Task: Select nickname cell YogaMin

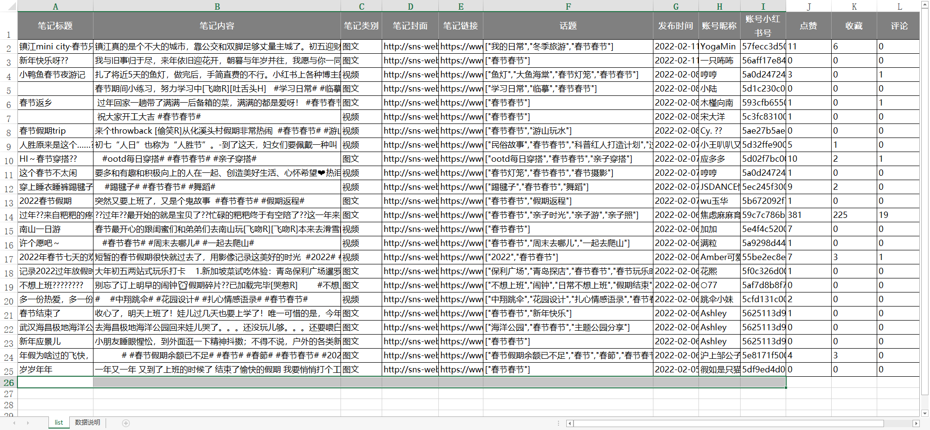Action: pyautogui.click(x=719, y=46)
